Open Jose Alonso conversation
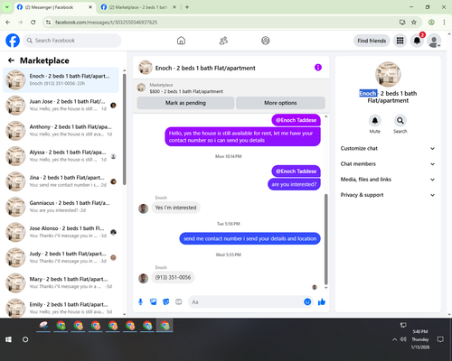 click(61, 232)
